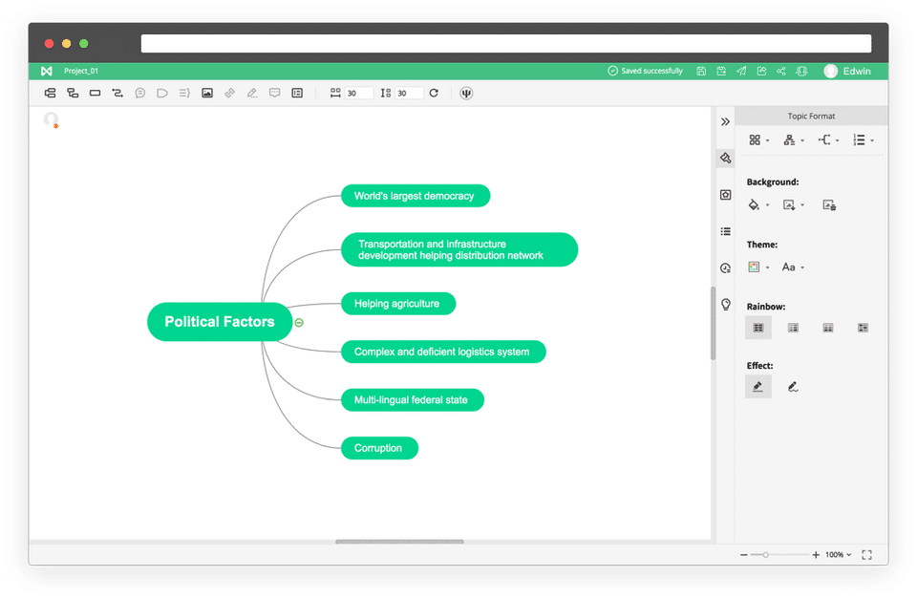
Task: Set the horizontal spacing value field
Action: click(x=358, y=93)
